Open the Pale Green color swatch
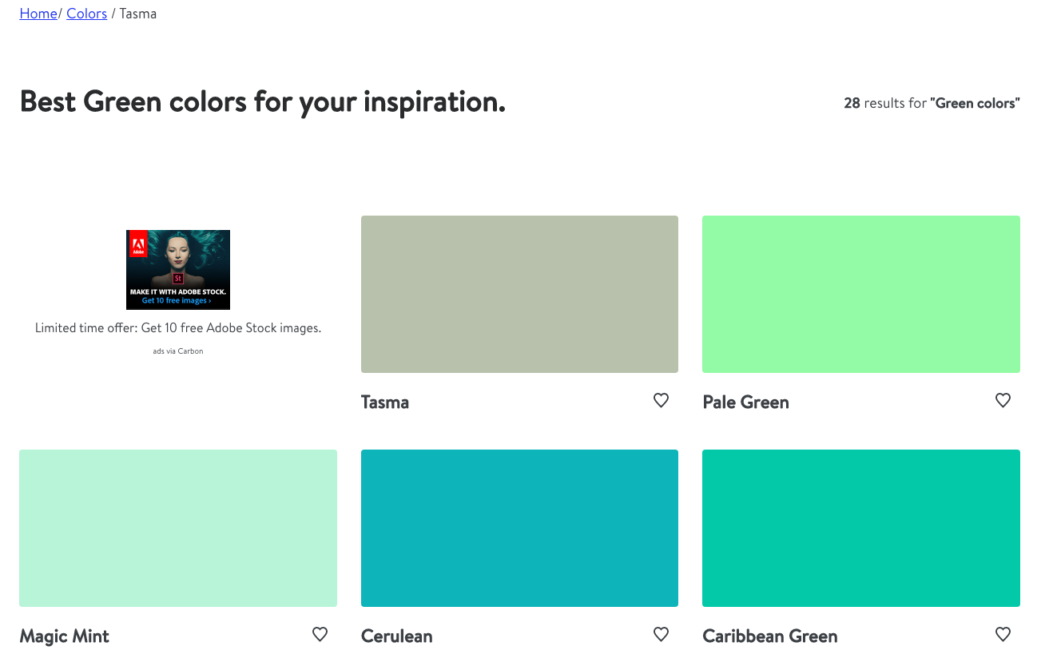The width and height of the screenshot is (1045, 658). click(860, 294)
